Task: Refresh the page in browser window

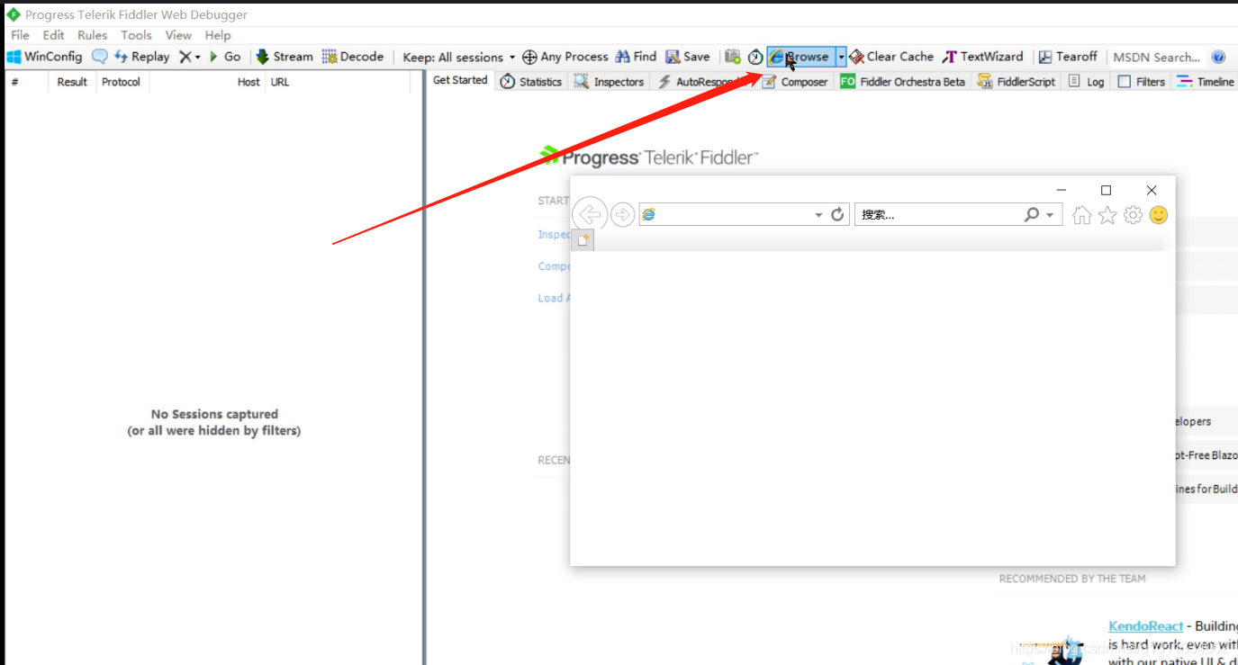Action: 837,214
